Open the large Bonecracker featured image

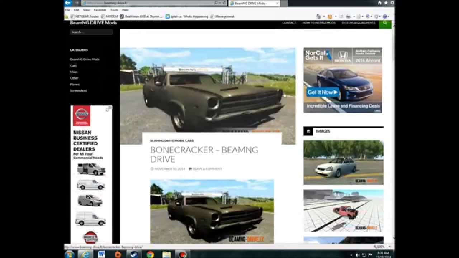[208, 96]
